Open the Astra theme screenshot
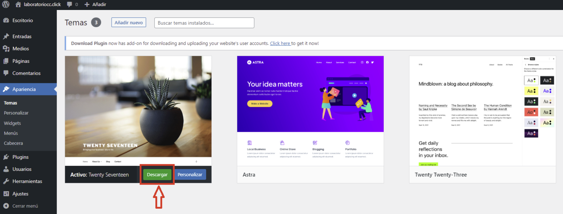Screen dimensions: 563x214 click(310, 111)
